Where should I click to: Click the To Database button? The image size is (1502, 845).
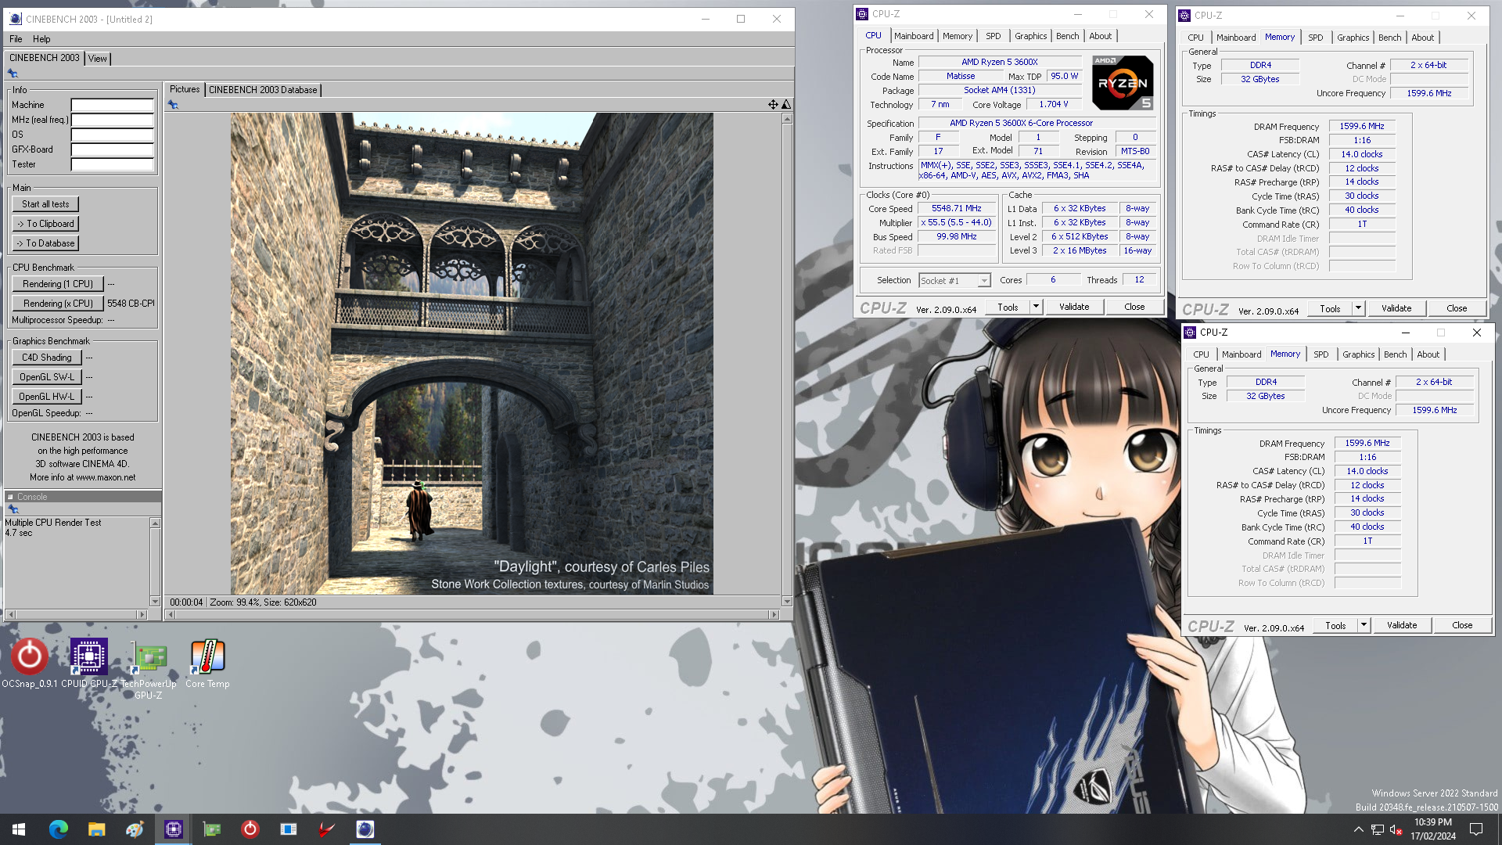(x=45, y=243)
